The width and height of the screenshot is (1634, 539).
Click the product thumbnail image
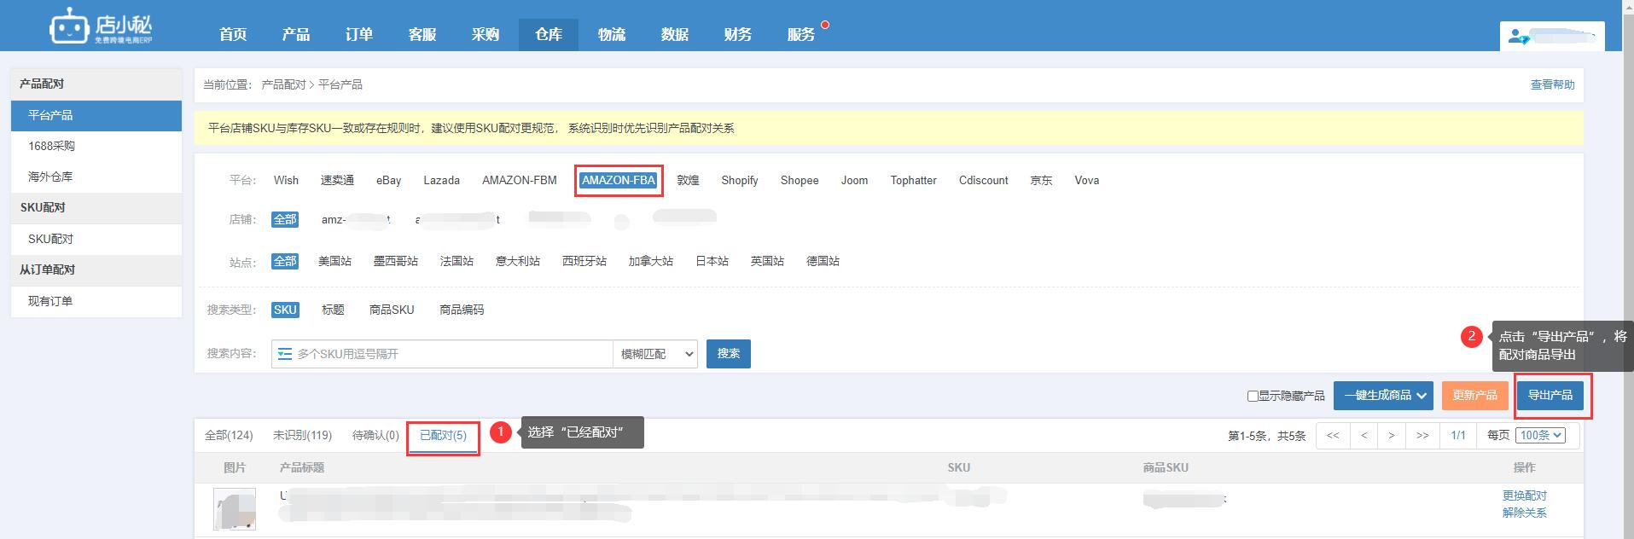[235, 509]
